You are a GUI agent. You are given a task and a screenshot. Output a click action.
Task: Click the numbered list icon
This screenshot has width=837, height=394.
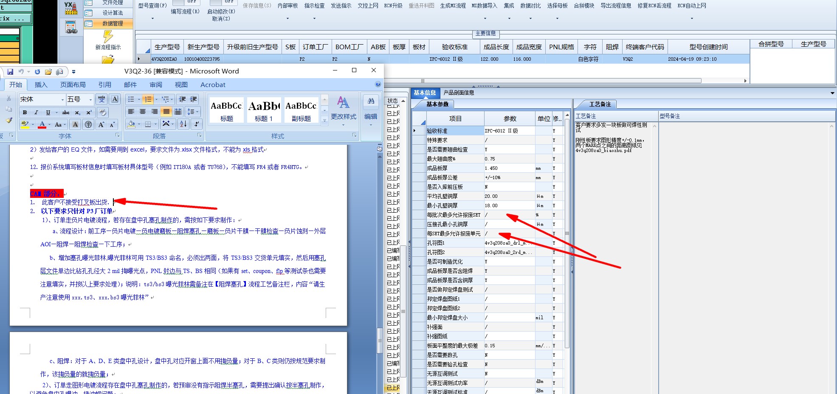(x=148, y=99)
